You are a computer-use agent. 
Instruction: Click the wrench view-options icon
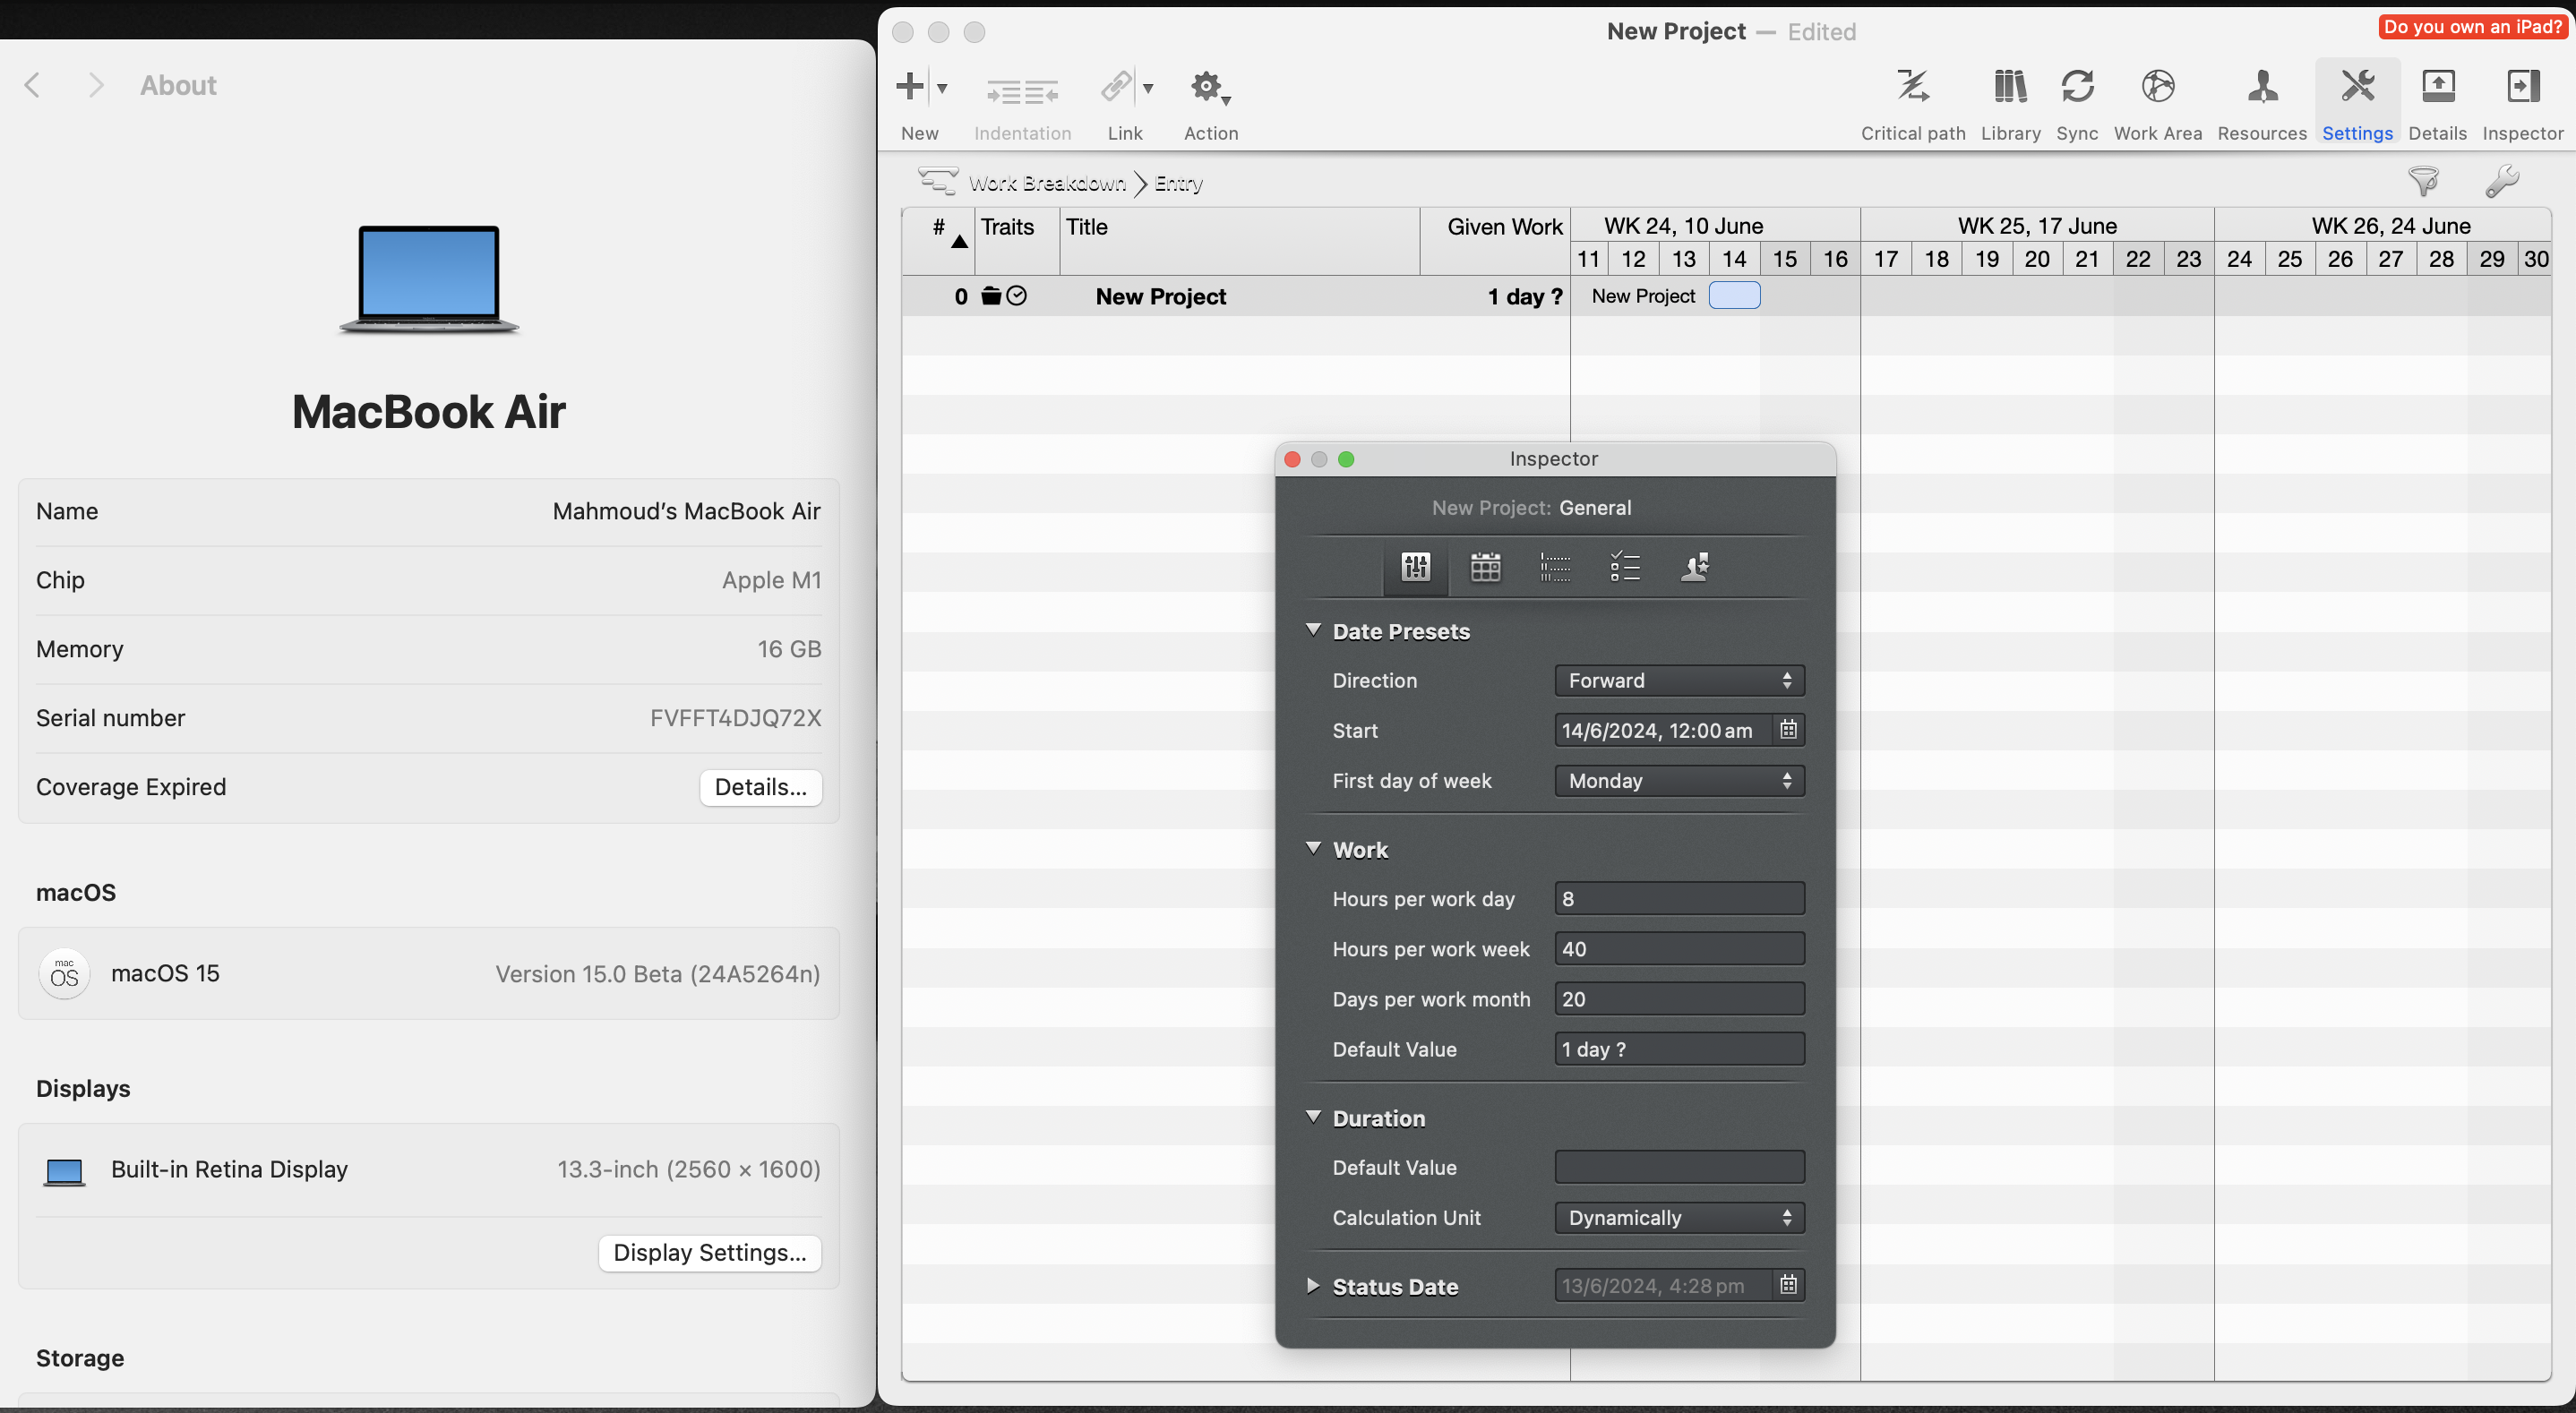pyautogui.click(x=2501, y=181)
